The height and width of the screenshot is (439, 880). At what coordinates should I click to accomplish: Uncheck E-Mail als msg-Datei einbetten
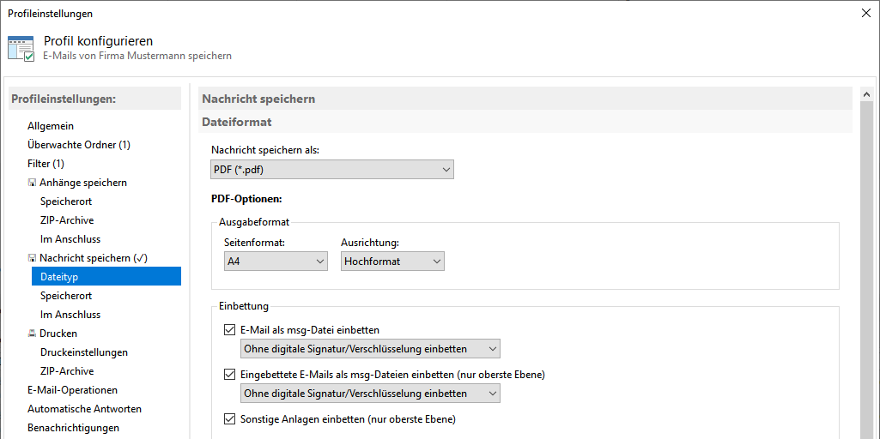pyautogui.click(x=229, y=329)
